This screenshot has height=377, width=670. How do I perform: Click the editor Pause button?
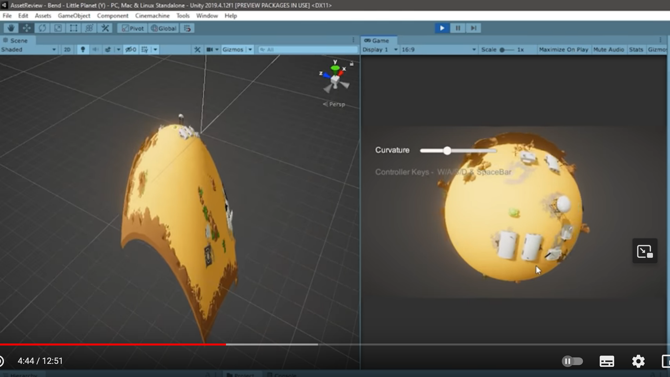[x=458, y=28]
